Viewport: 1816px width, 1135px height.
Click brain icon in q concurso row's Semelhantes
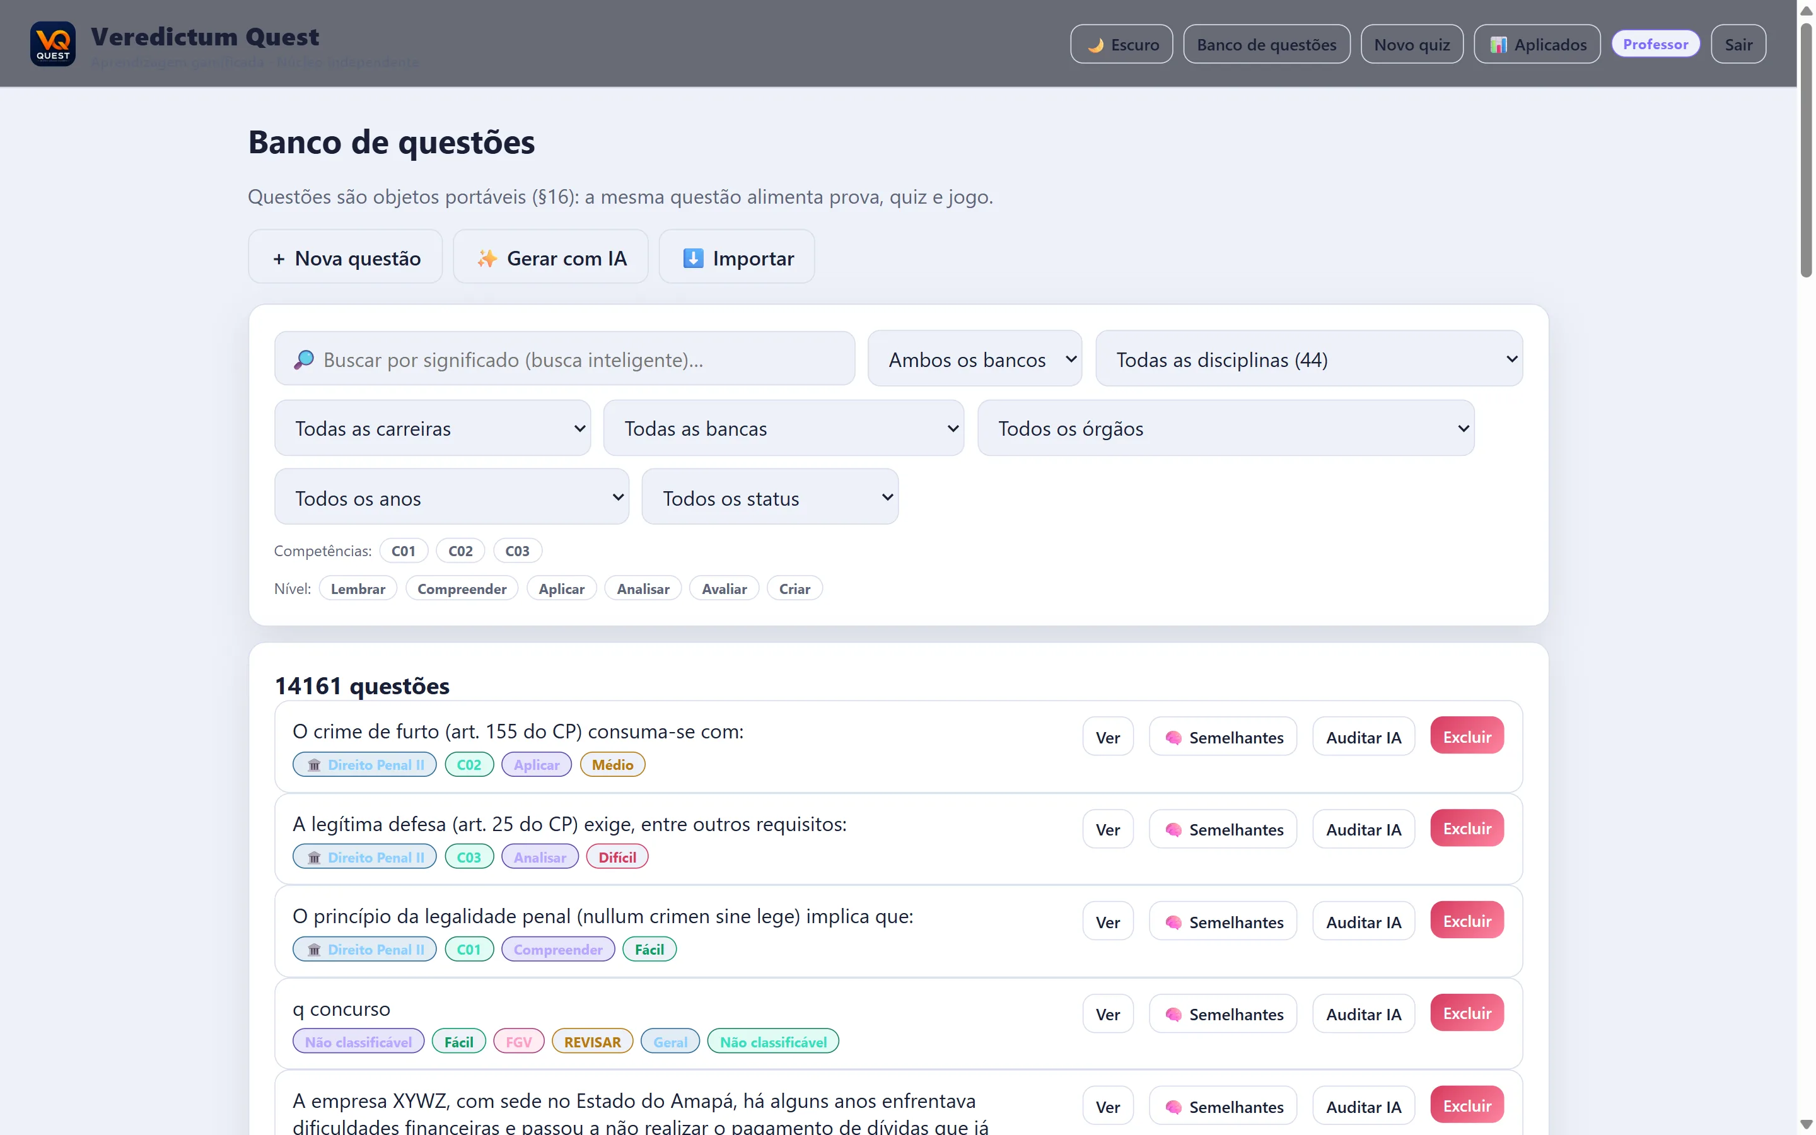point(1173,1015)
